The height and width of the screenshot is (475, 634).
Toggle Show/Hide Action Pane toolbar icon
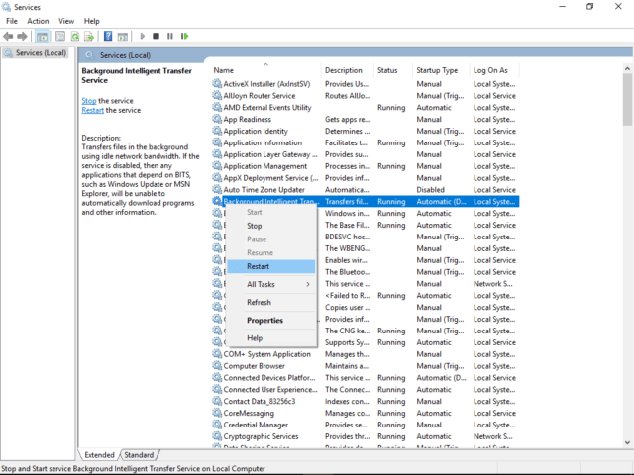click(123, 37)
